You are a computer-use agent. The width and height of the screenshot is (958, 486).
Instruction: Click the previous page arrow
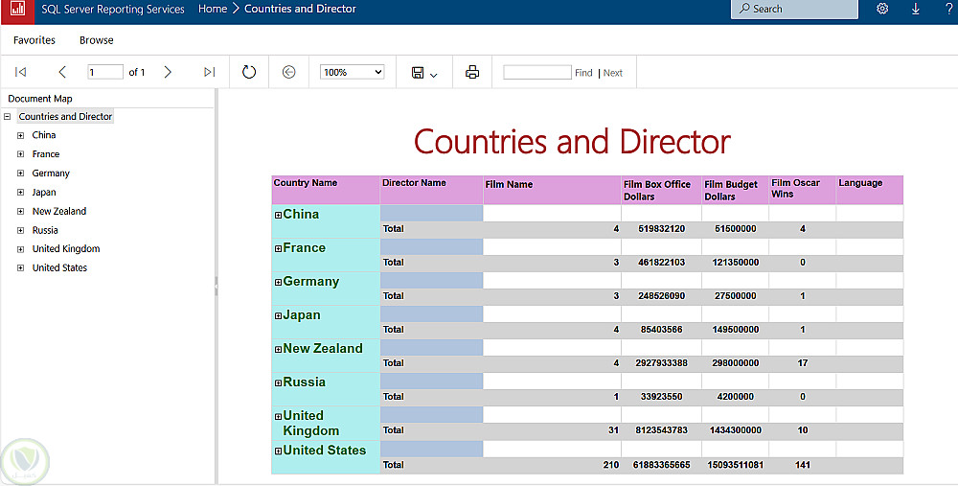[x=62, y=72]
